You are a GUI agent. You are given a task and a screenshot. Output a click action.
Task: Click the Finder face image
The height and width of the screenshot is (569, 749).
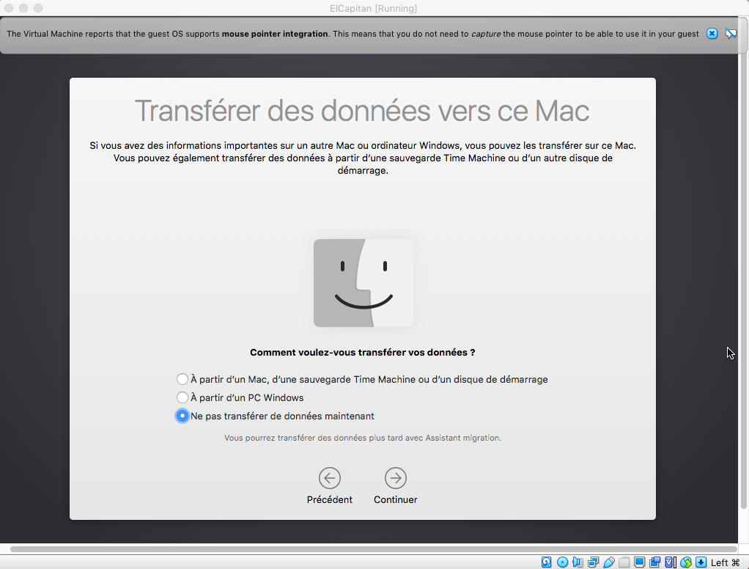(x=363, y=283)
